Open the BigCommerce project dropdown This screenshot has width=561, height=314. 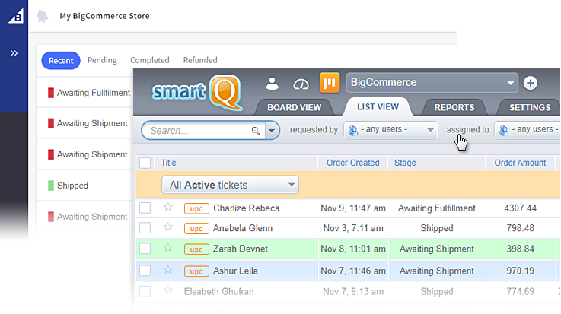pyautogui.click(x=432, y=83)
